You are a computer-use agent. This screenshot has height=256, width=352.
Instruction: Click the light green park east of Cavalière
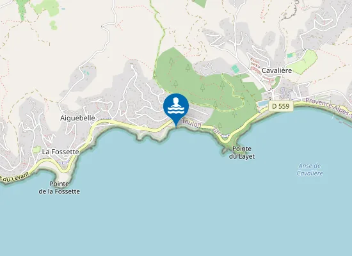point(305,61)
